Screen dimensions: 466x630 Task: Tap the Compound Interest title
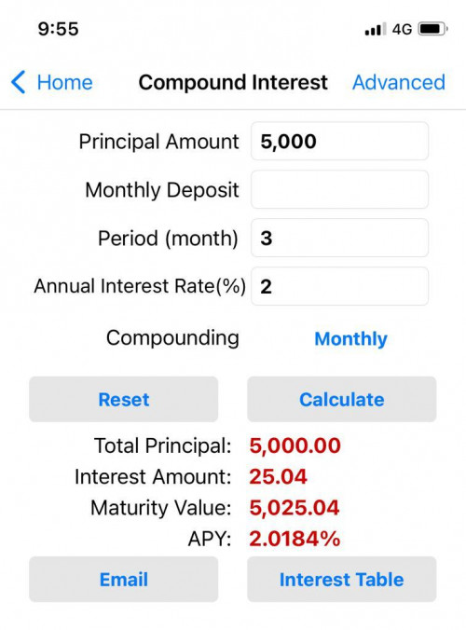[233, 82]
